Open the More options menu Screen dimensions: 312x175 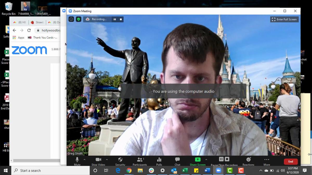coord(266,161)
